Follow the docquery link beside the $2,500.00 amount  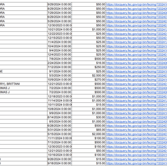[x=137, y=76]
